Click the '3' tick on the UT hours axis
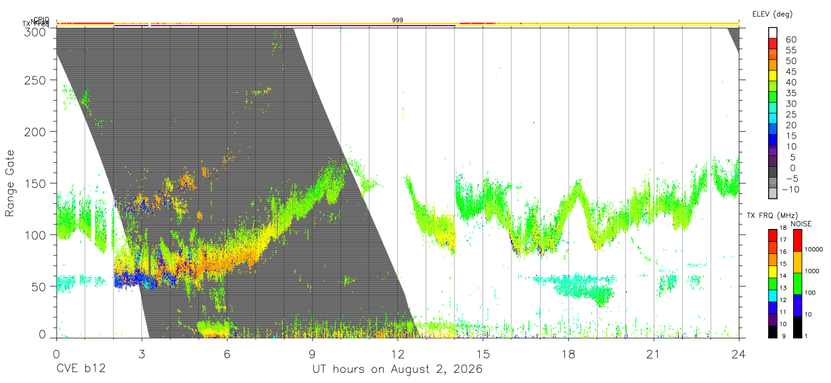The width and height of the screenshot is (831, 383). coord(141,354)
